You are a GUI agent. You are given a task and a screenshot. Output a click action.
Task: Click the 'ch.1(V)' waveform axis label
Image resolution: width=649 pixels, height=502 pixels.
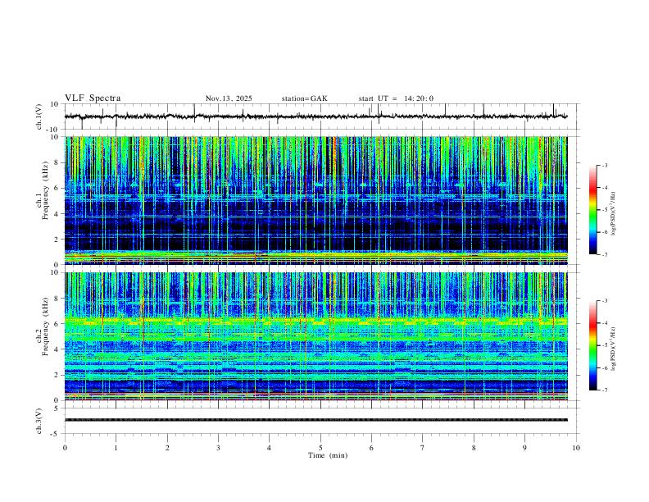coord(39,116)
